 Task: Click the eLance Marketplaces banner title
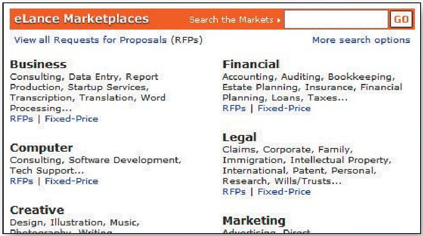(81, 19)
